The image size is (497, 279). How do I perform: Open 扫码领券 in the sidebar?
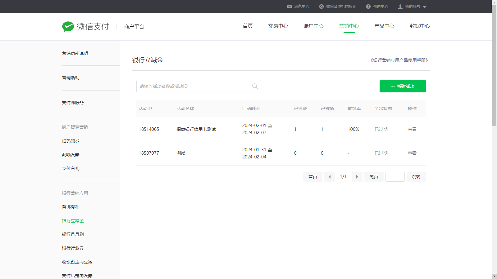71,141
